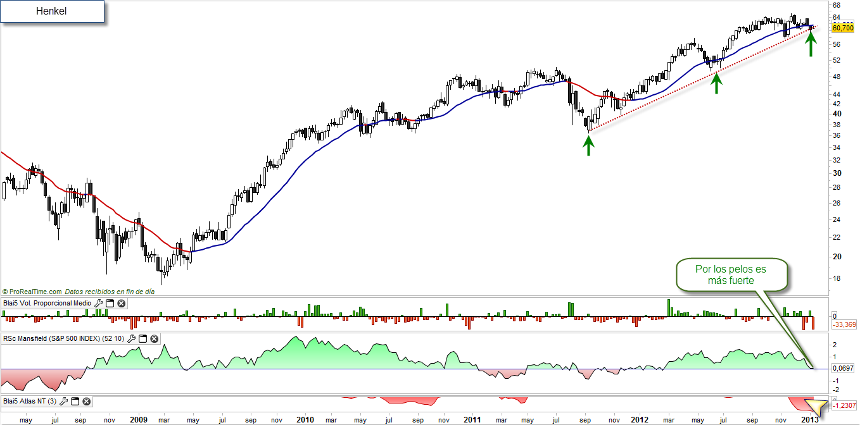The width and height of the screenshot is (860, 425).
Task: Open settings wrench for Blai5 Vol. Proporcional Medio
Action: click(99, 304)
